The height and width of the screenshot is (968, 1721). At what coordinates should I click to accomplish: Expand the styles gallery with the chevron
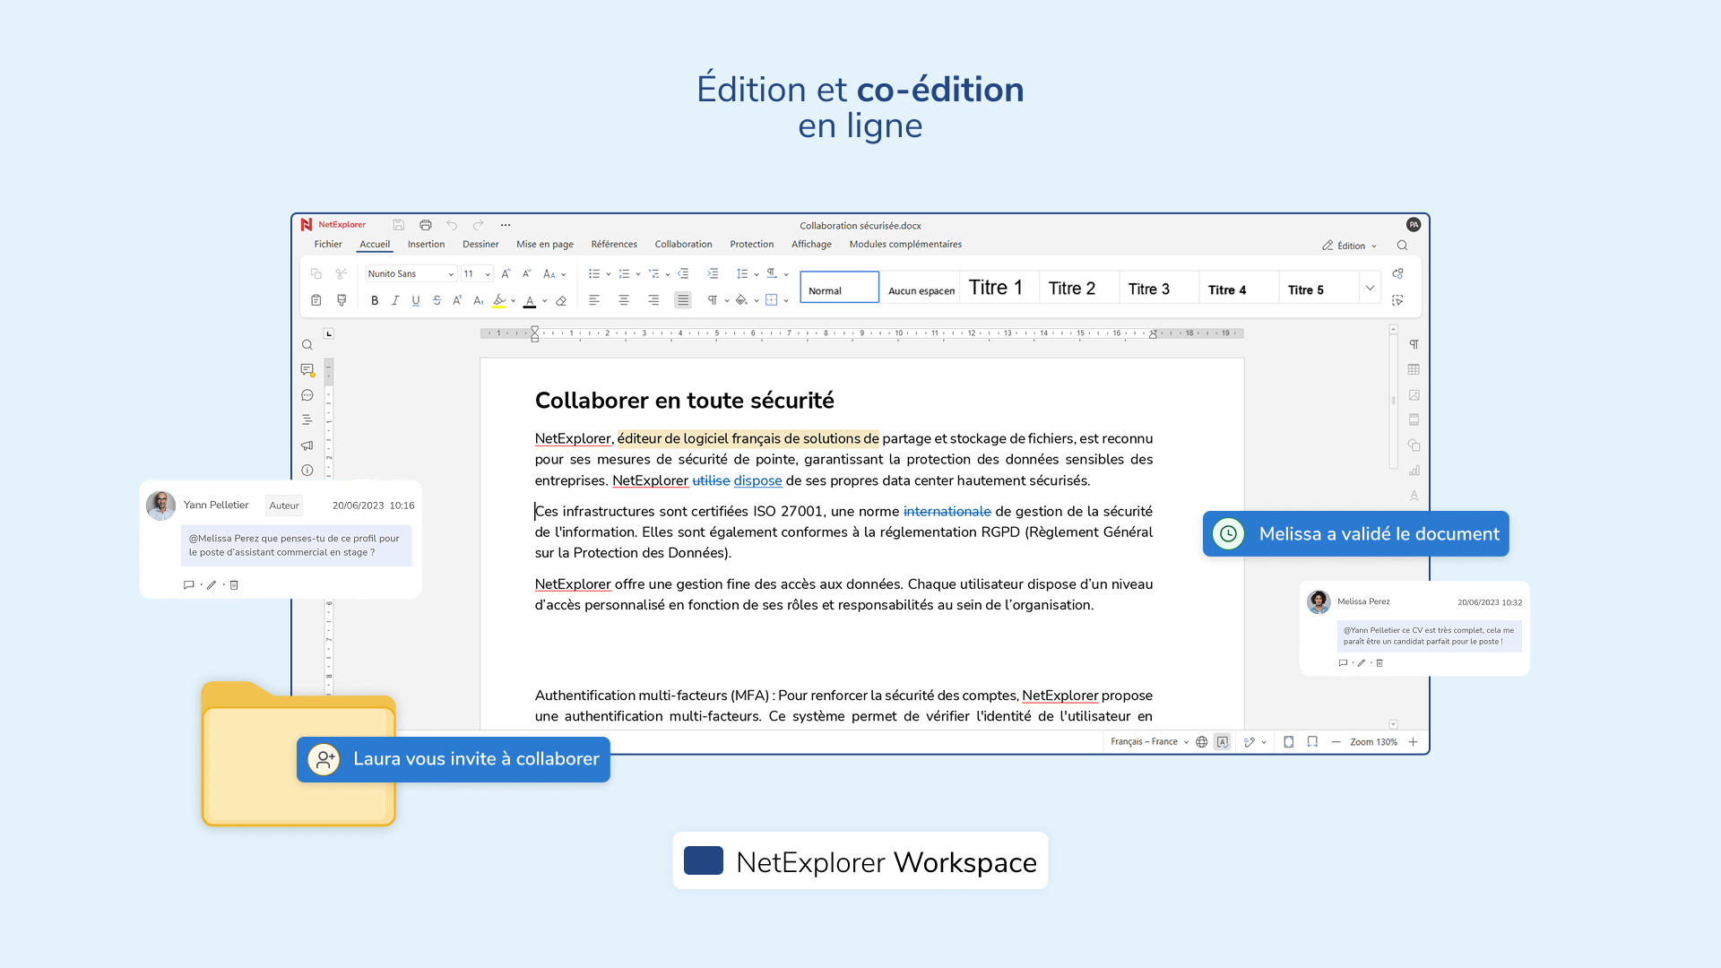(1370, 288)
